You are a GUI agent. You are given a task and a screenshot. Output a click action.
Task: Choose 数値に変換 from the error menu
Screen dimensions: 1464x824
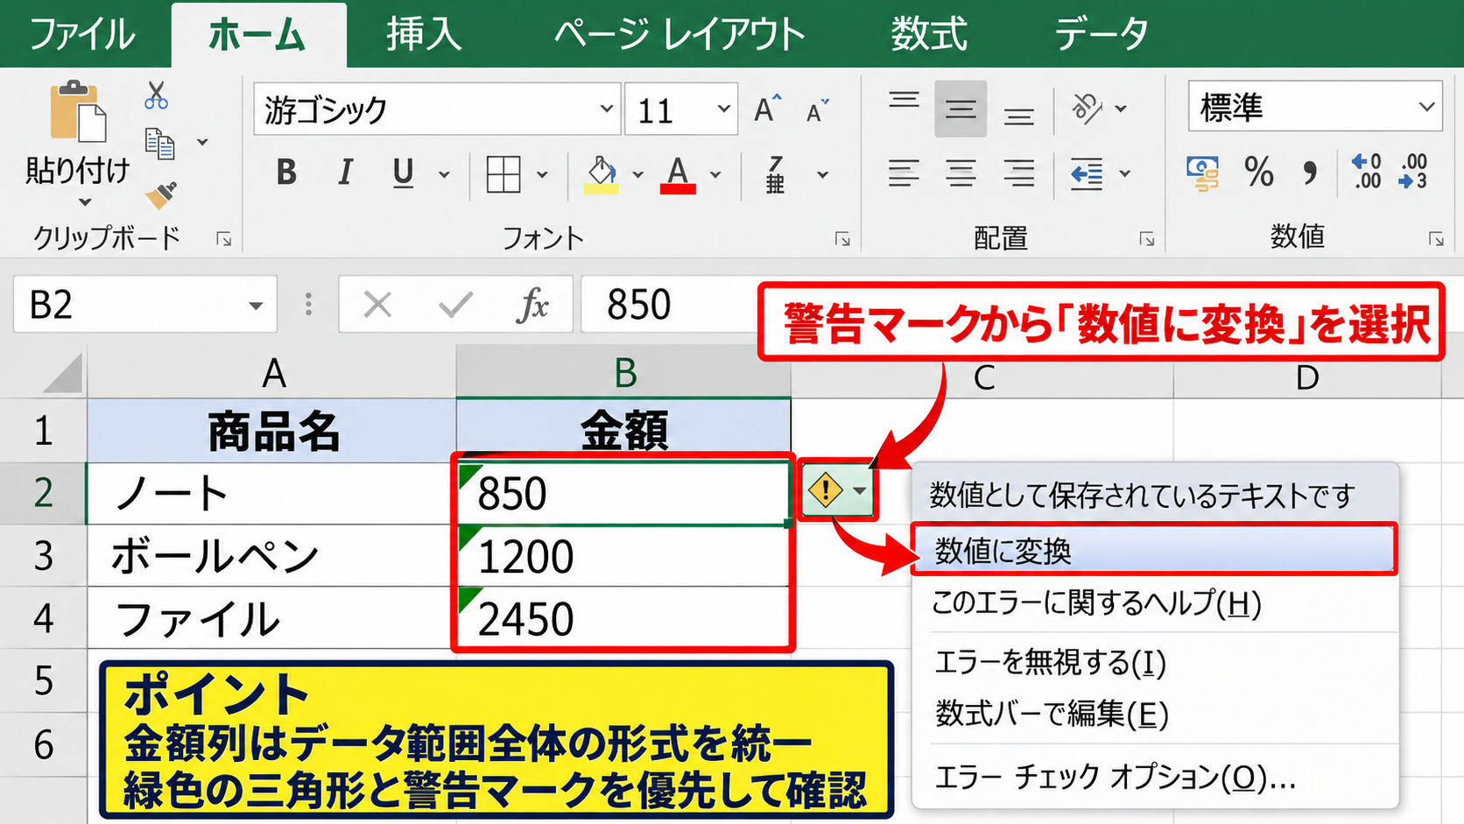coord(1154,551)
